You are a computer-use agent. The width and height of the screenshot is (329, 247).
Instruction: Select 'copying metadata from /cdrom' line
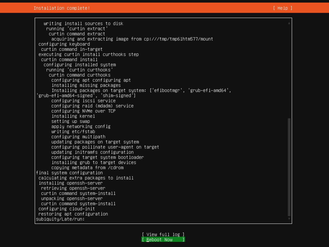[87, 167]
